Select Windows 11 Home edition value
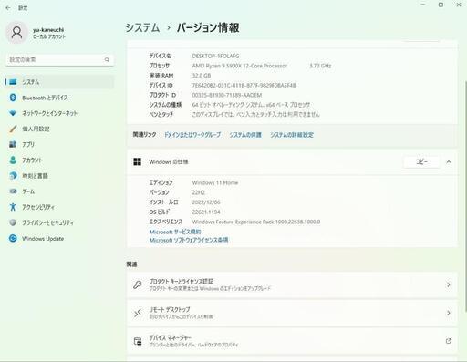This screenshot has width=467, height=362. (x=215, y=182)
